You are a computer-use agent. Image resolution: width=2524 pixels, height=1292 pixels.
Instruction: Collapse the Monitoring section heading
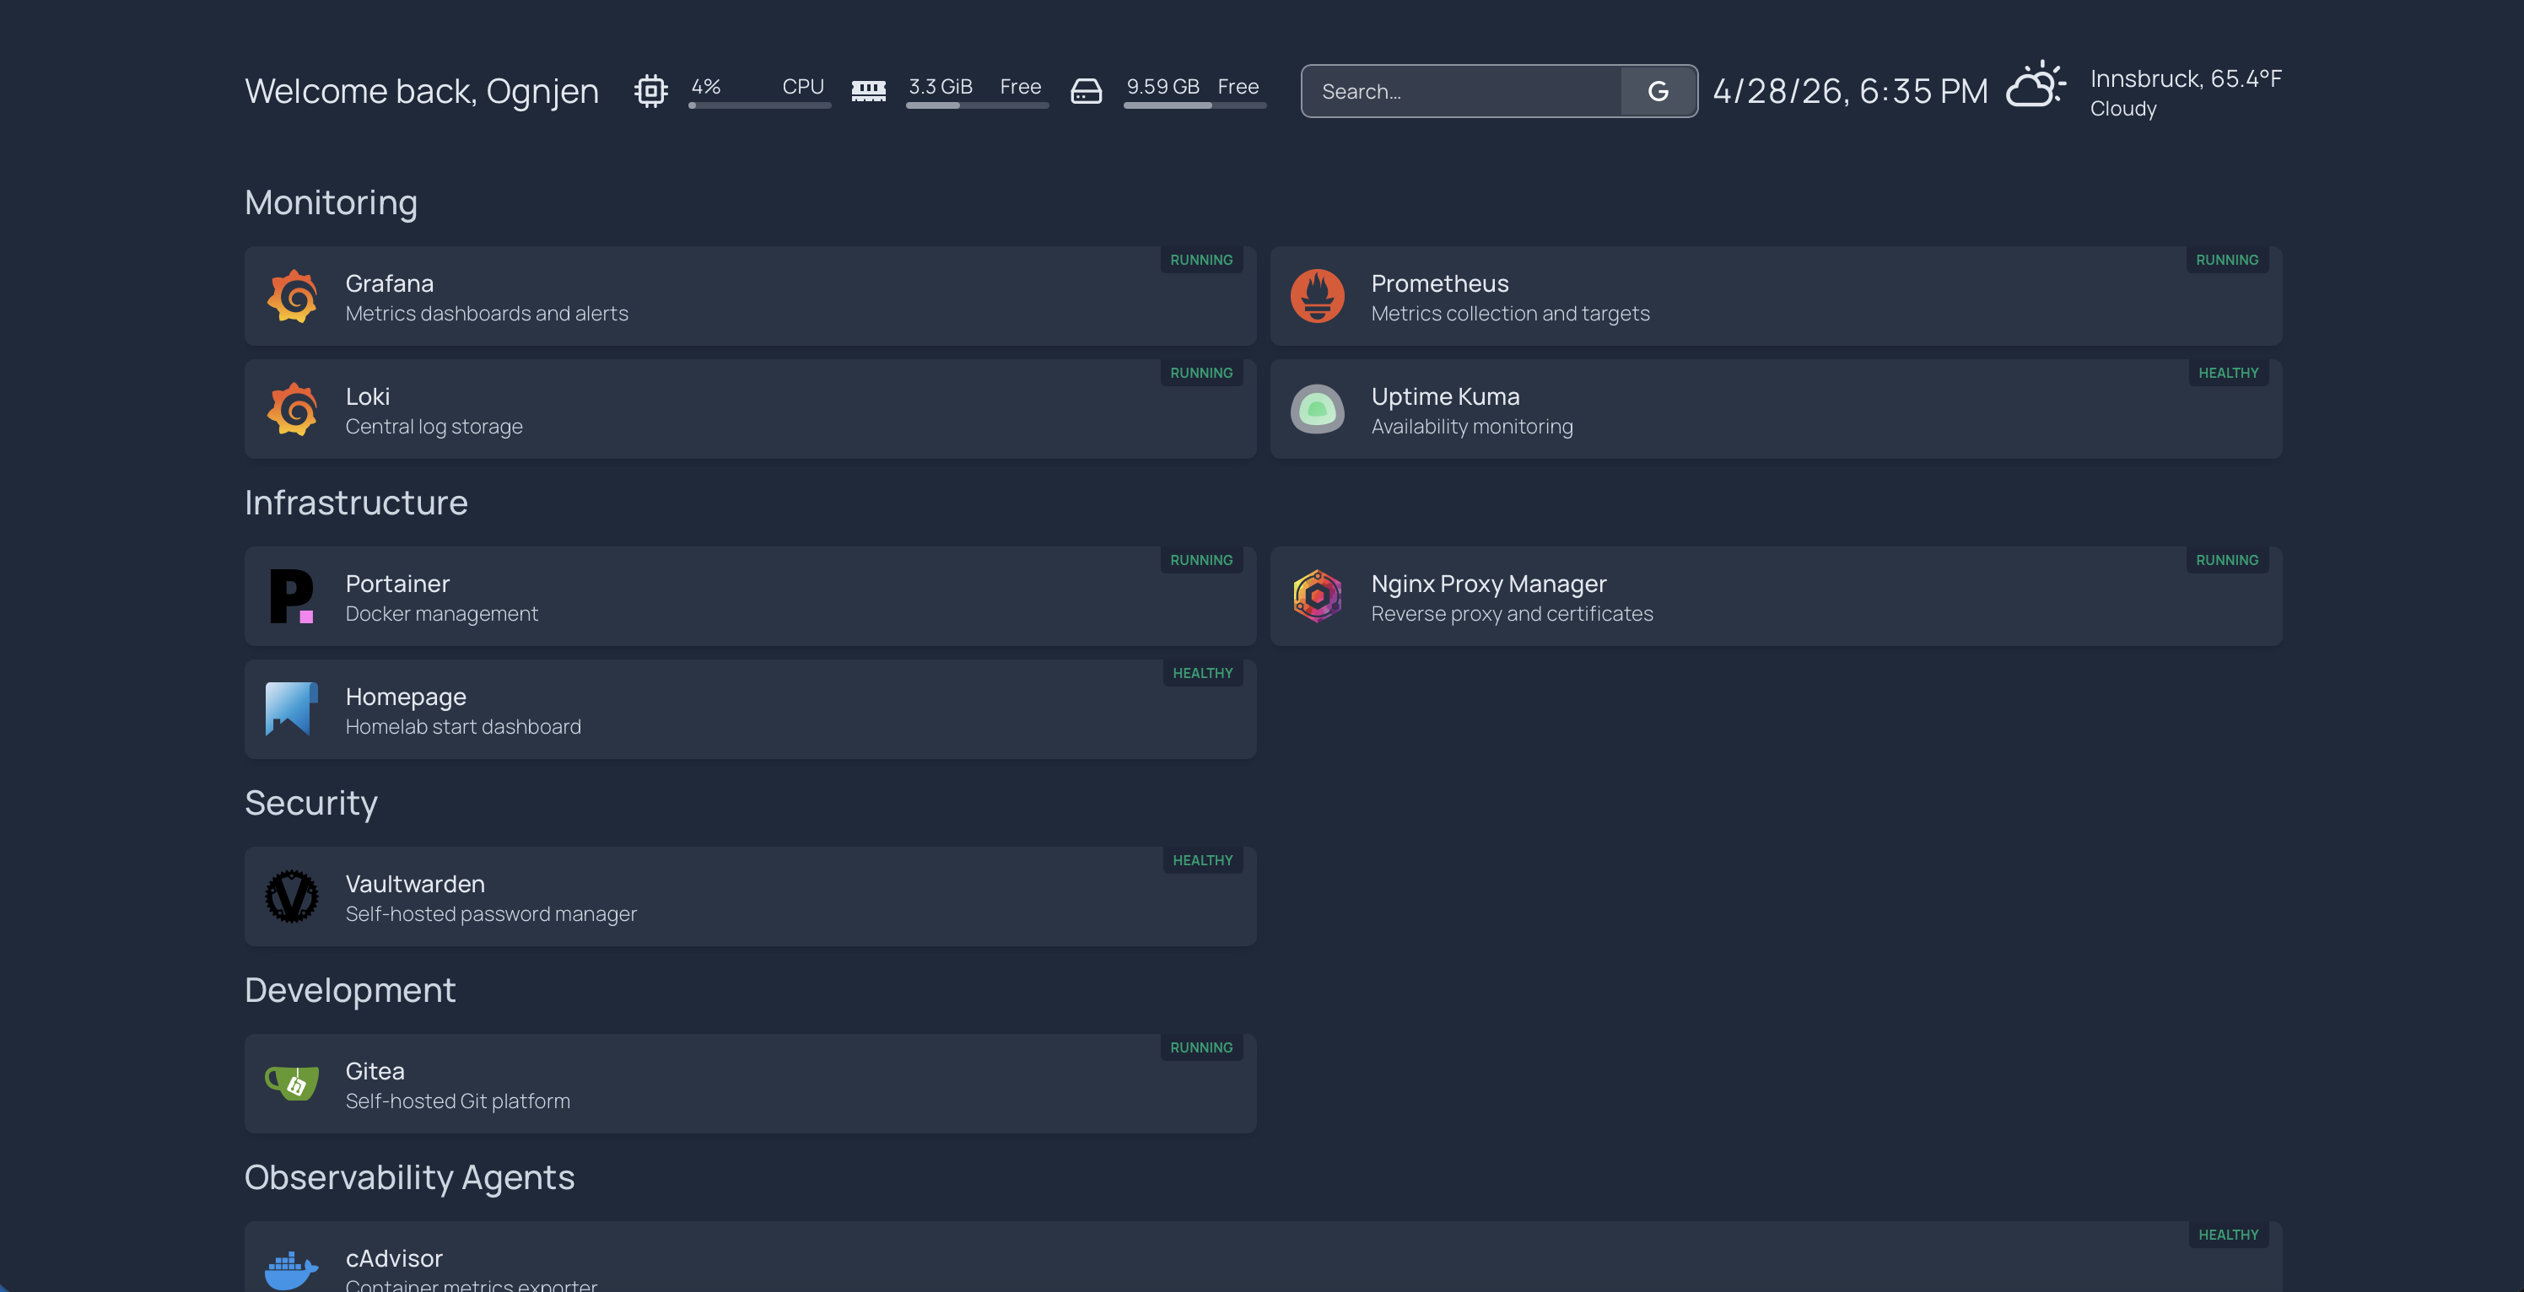click(332, 202)
